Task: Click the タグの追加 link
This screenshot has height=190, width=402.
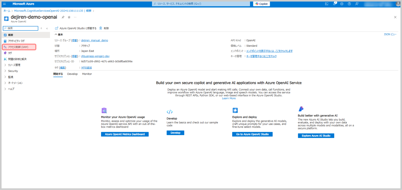Action: coord(87,68)
